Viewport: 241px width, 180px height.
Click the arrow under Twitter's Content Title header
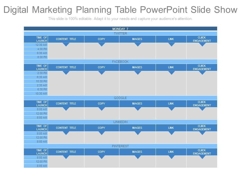[x=66, y=44]
